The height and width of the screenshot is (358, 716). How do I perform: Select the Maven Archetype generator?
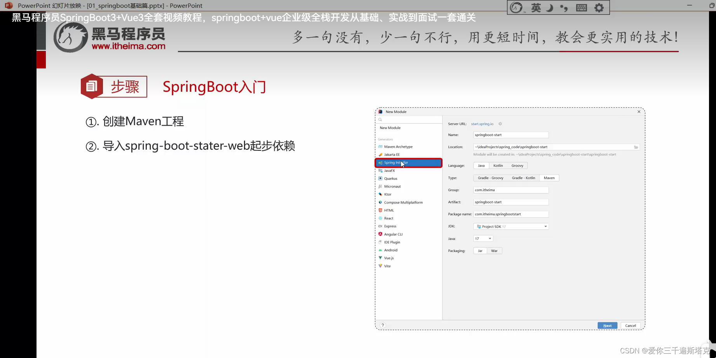398,147
